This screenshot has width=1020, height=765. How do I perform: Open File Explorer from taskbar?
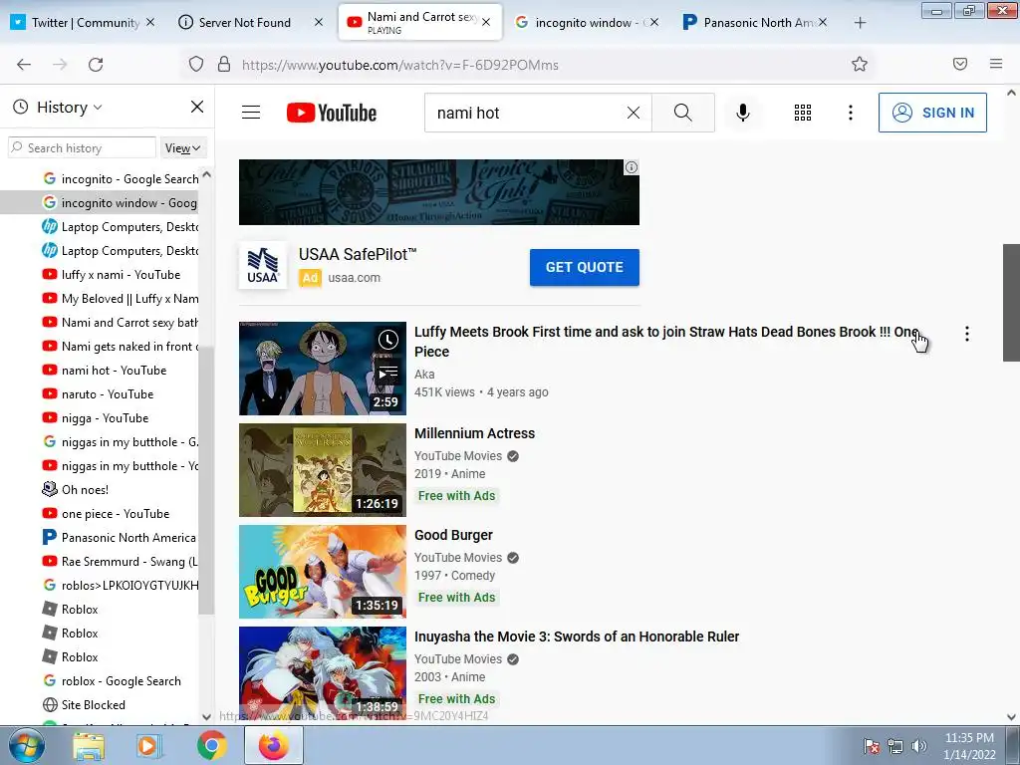(89, 746)
